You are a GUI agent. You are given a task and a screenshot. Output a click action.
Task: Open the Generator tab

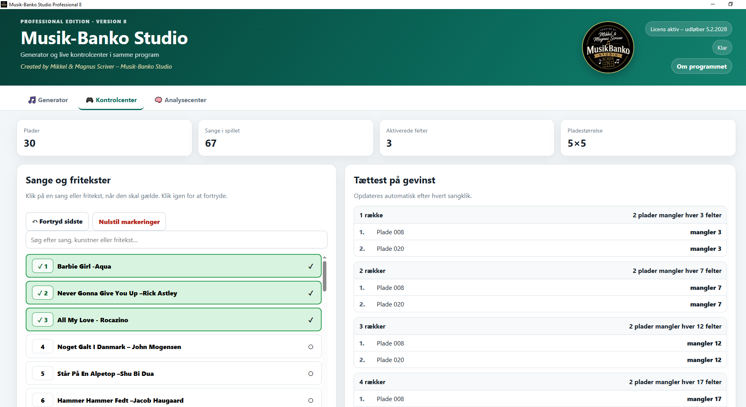click(x=48, y=100)
